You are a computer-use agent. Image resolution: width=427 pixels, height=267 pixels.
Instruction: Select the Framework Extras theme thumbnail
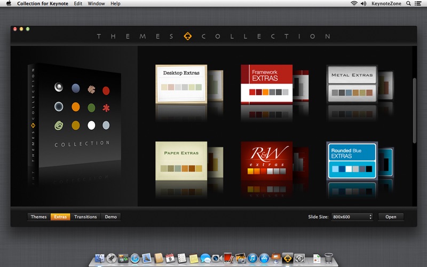(266, 84)
